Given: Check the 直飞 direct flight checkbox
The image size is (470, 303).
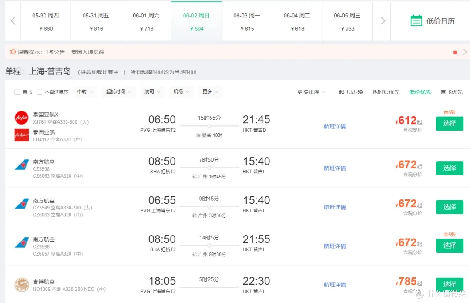Looking at the screenshot, I should click(x=17, y=92).
